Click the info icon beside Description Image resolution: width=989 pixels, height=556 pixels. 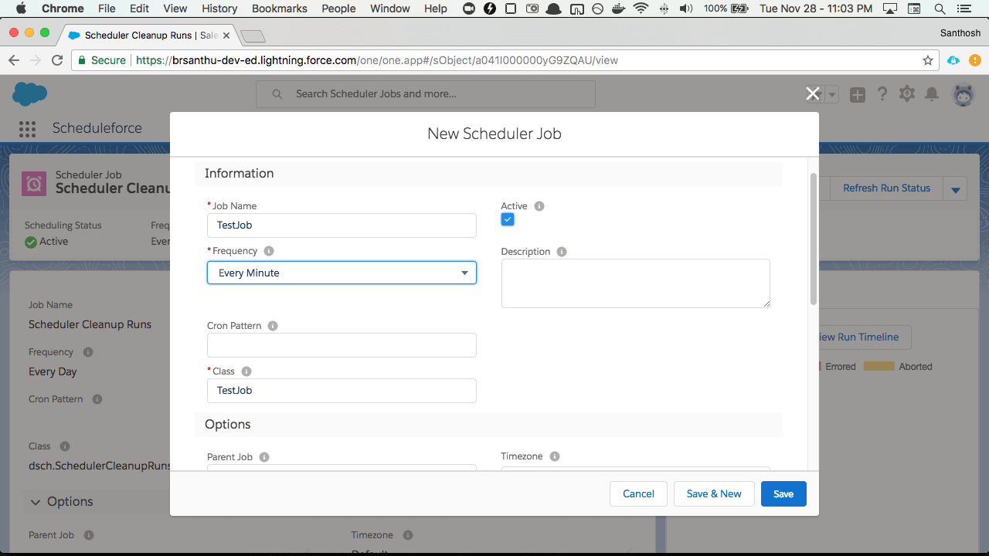[562, 252]
